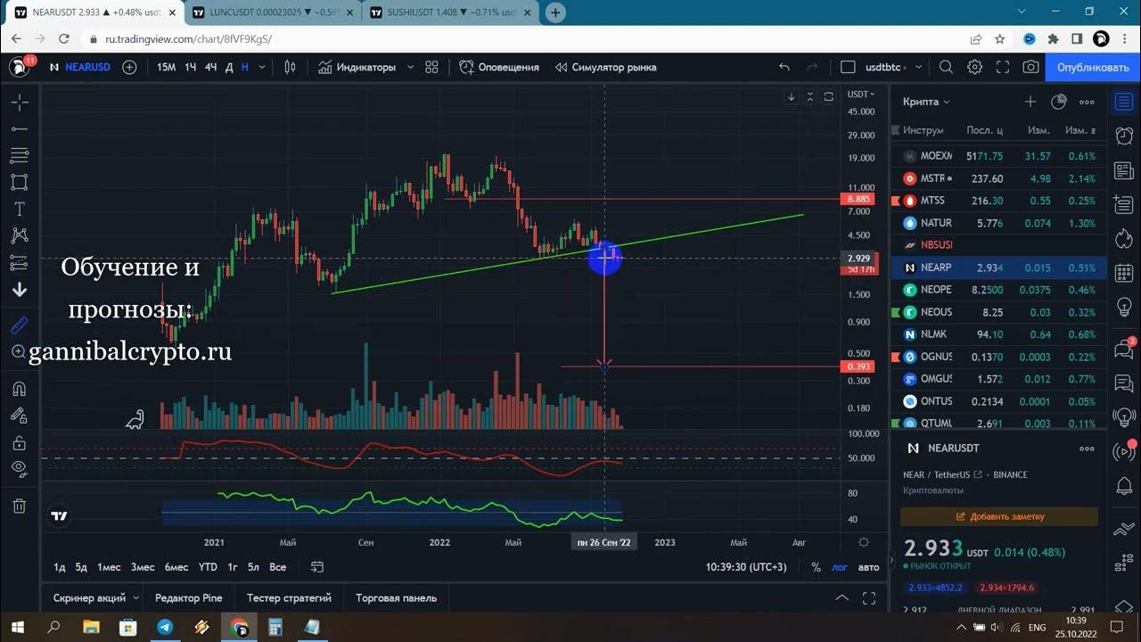Select the Все date range
The width and height of the screenshot is (1141, 642).
(277, 567)
